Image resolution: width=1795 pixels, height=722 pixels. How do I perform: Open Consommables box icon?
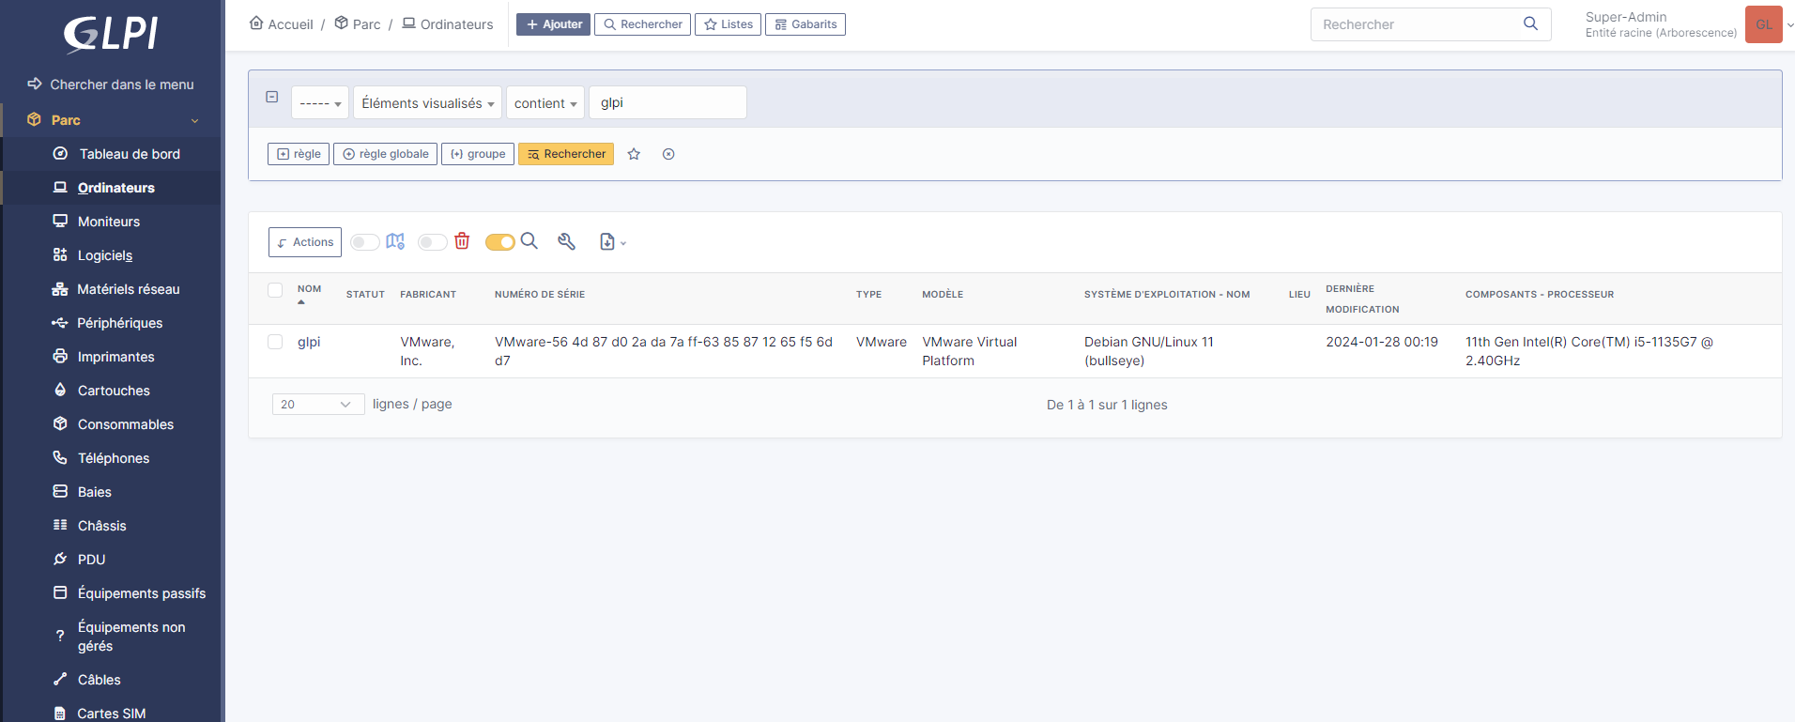tap(60, 423)
